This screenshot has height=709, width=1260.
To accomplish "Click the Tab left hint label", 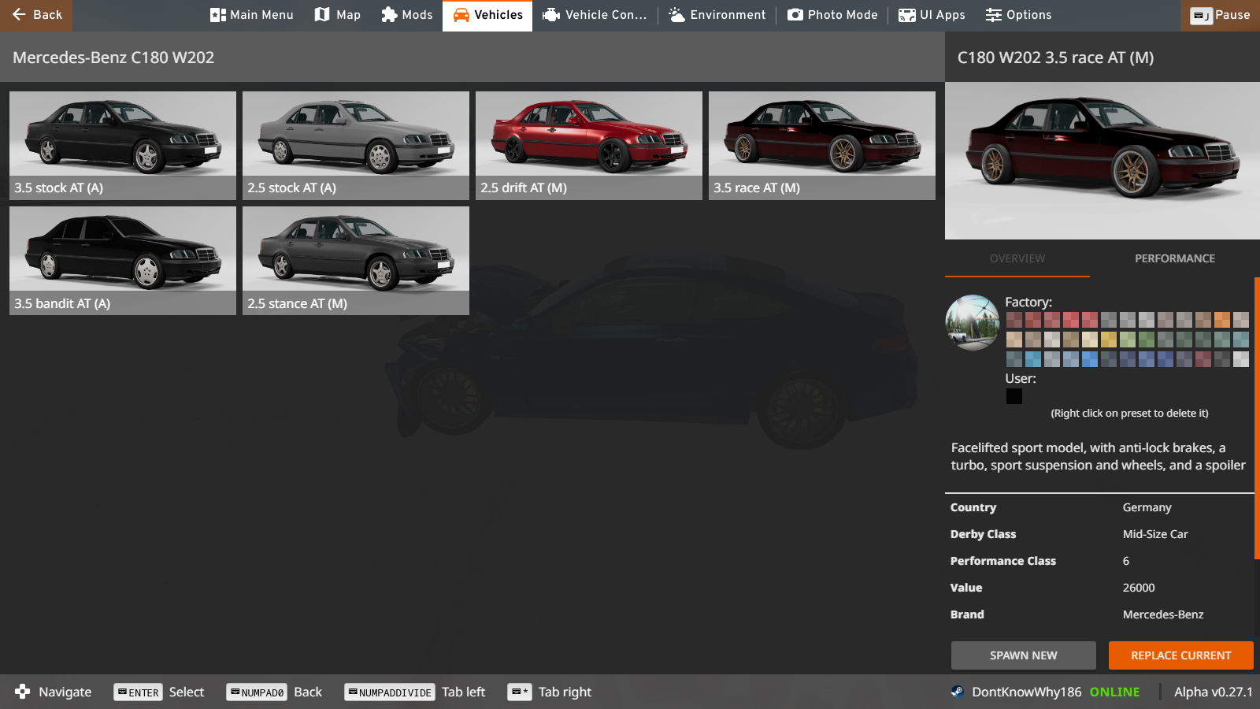I will [x=463, y=692].
